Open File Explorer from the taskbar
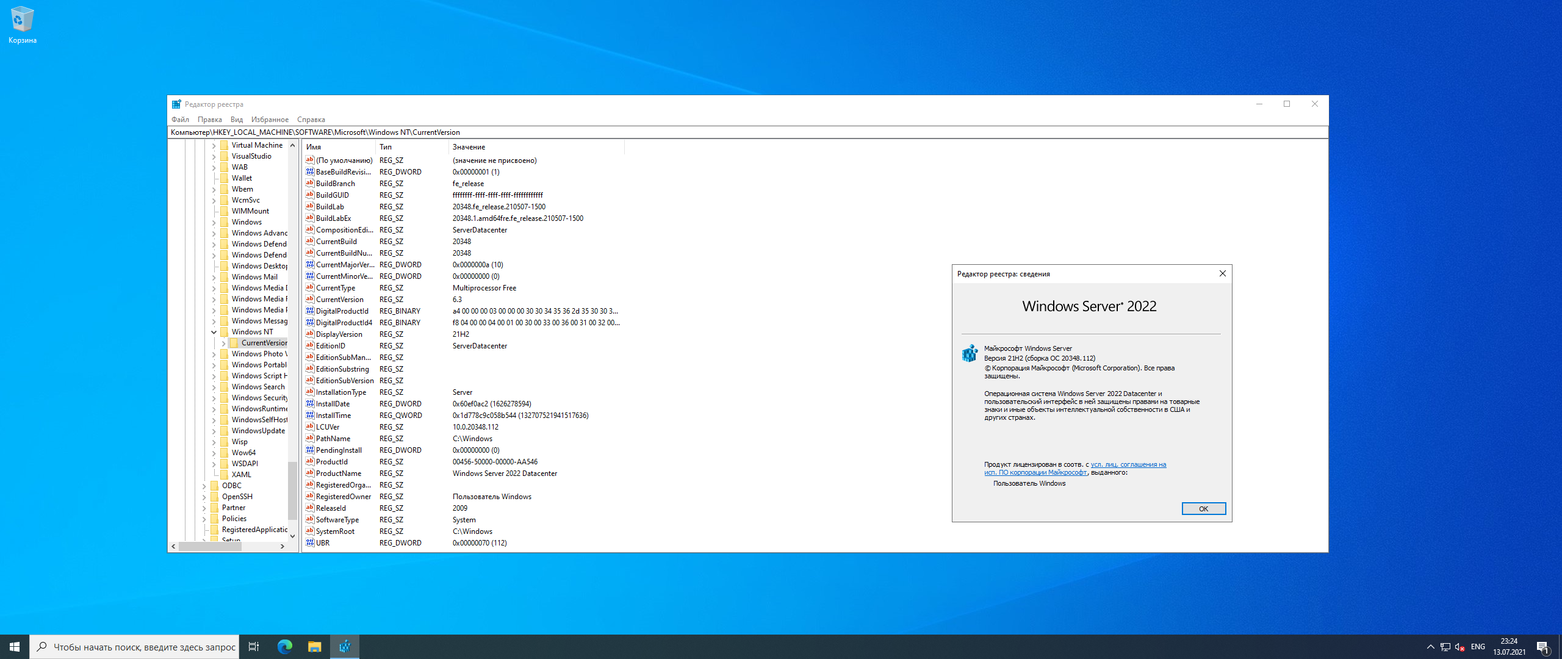The image size is (1562, 659). tap(314, 647)
